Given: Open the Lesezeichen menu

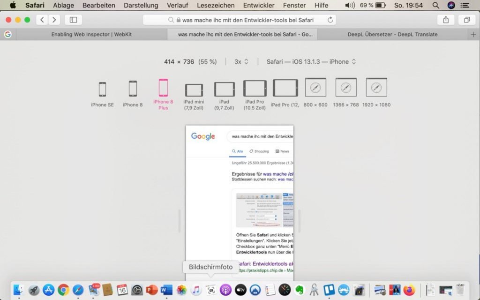Looking at the screenshot, I should click(216, 5).
